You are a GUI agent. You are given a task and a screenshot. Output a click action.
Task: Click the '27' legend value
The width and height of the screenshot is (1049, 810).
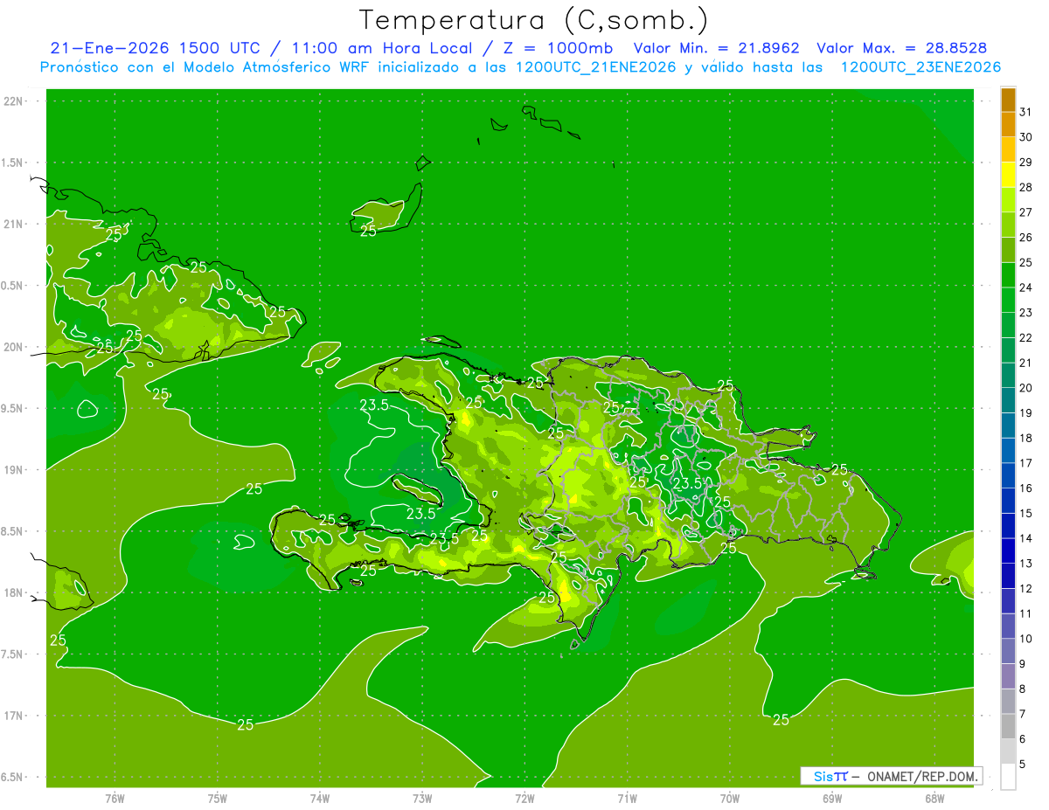tap(1026, 212)
